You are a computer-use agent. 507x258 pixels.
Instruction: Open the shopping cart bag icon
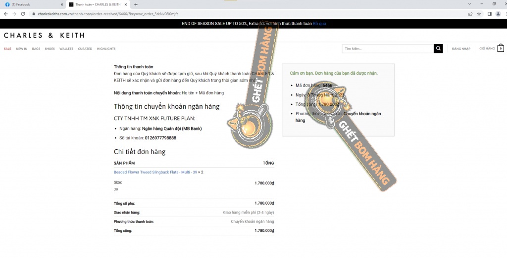coord(501,48)
